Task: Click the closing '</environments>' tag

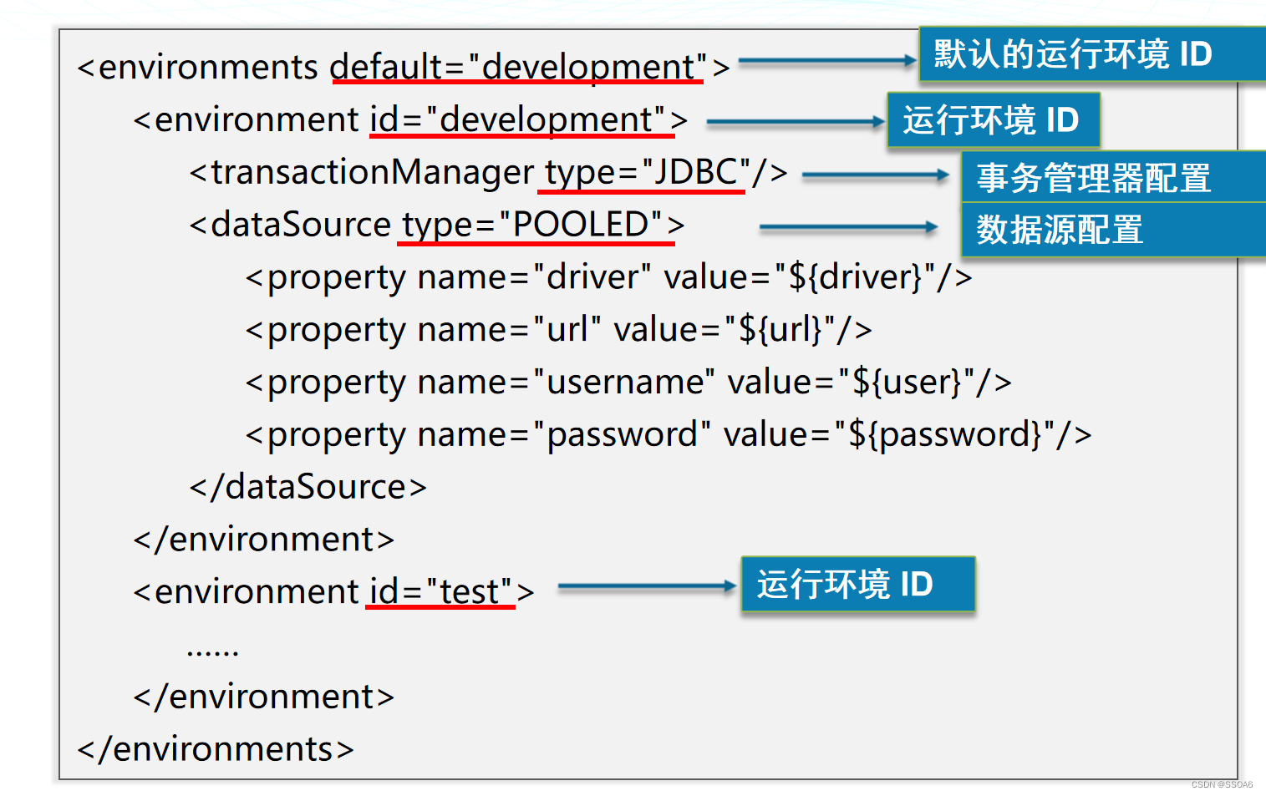Action: pos(216,749)
